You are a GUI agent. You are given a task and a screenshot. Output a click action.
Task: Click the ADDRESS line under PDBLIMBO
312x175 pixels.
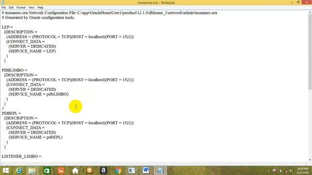click(x=70, y=80)
